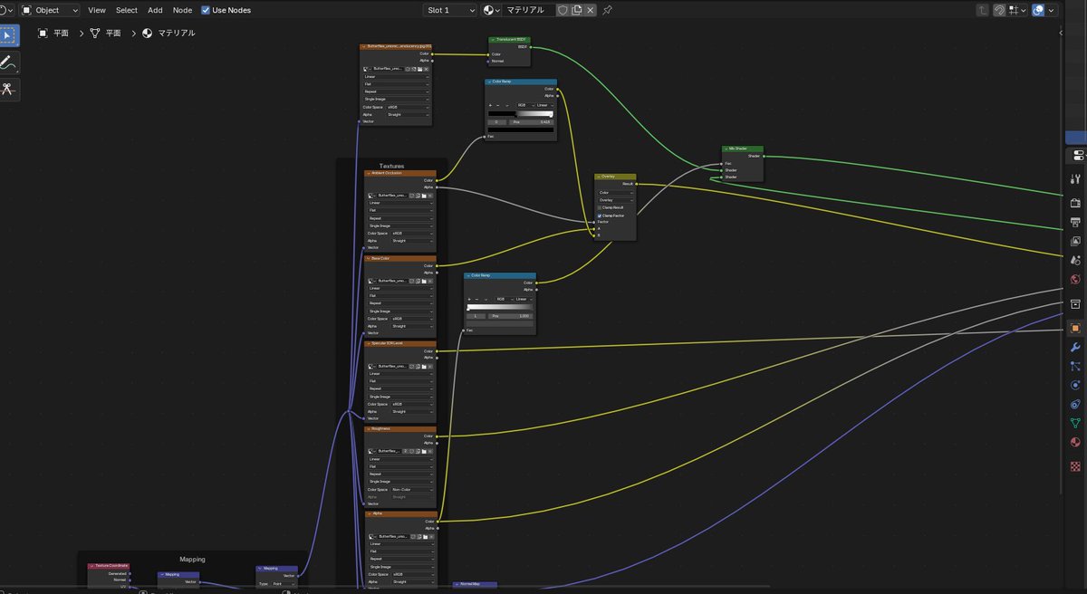
Task: Open Color data type dropdown in Overlay node
Action: pos(616,192)
